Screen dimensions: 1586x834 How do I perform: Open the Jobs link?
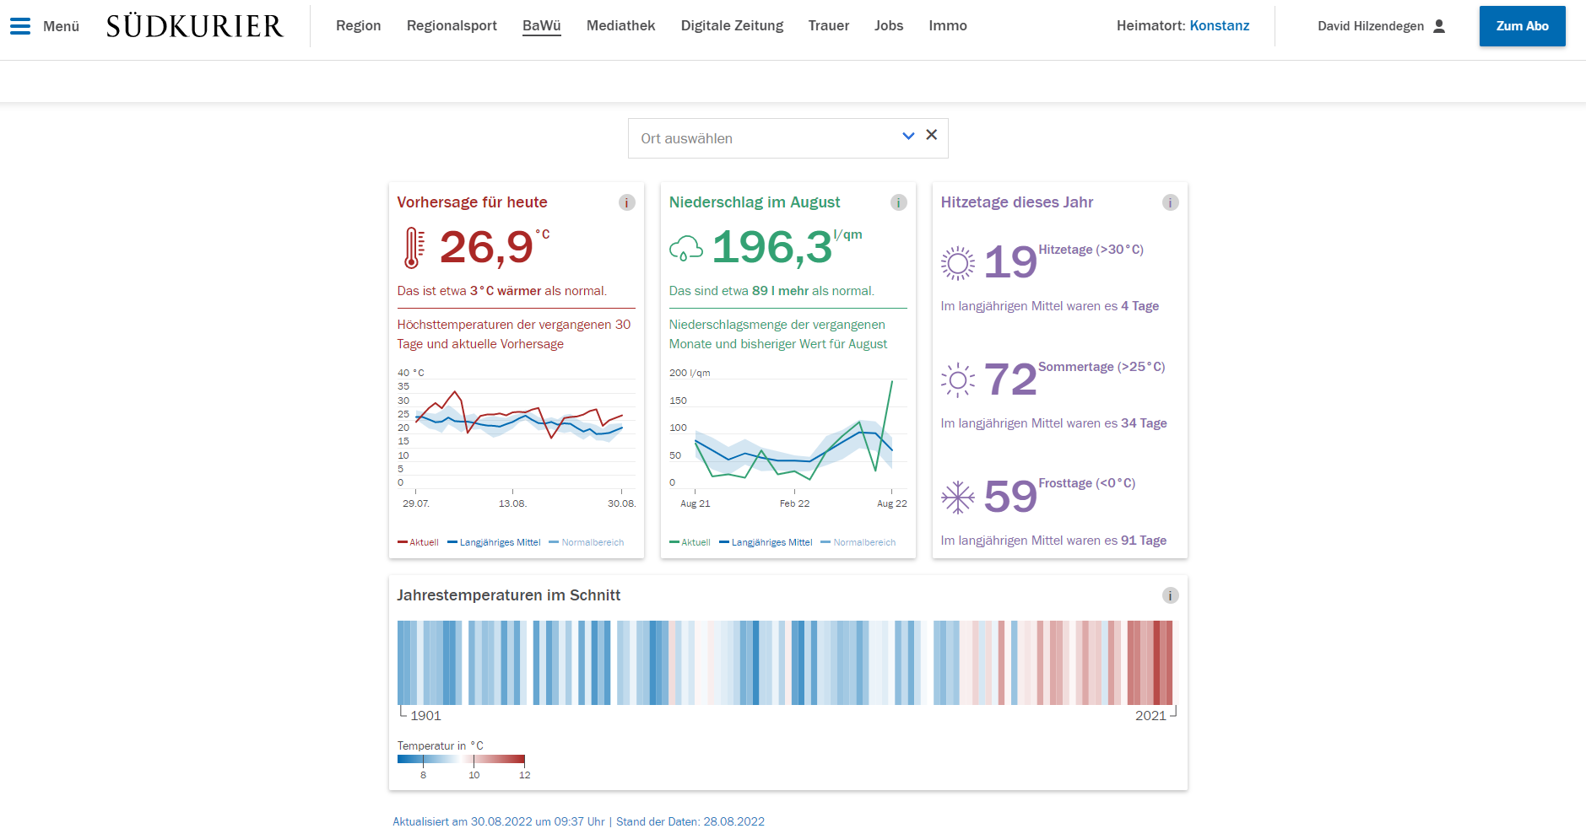click(889, 26)
